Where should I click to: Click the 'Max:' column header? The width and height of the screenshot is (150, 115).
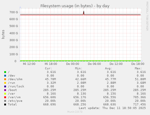[138, 68]
